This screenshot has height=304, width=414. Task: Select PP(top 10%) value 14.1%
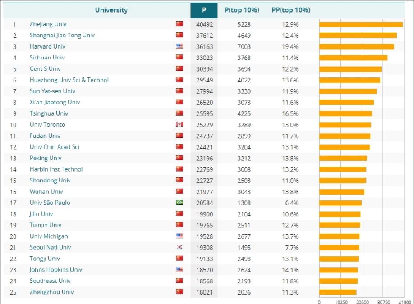pos(290,270)
